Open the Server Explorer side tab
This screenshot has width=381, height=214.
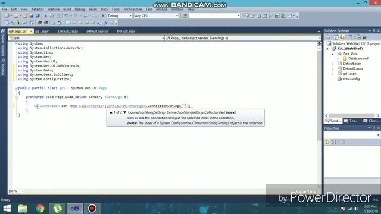click(x=3, y=43)
